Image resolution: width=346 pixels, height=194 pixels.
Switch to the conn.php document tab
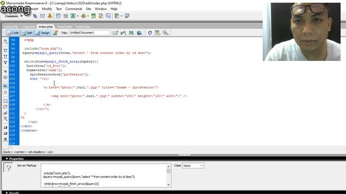pos(11,26)
